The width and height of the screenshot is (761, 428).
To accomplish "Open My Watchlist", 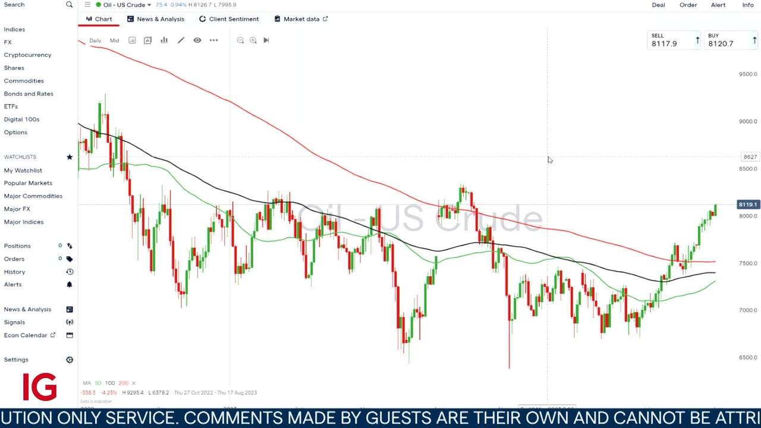I will (23, 171).
